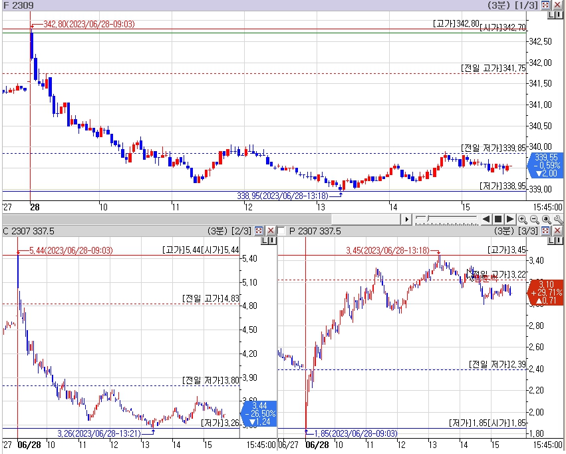This screenshot has width=566, height=454.
Task: Close the C 2307 337.5 chart pane
Action: tap(271, 230)
